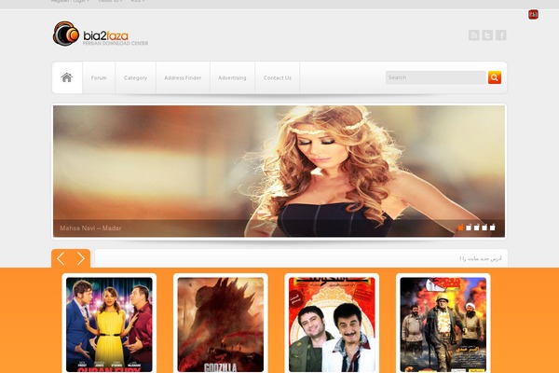Open the poster with two smiling men

[x=332, y=325]
